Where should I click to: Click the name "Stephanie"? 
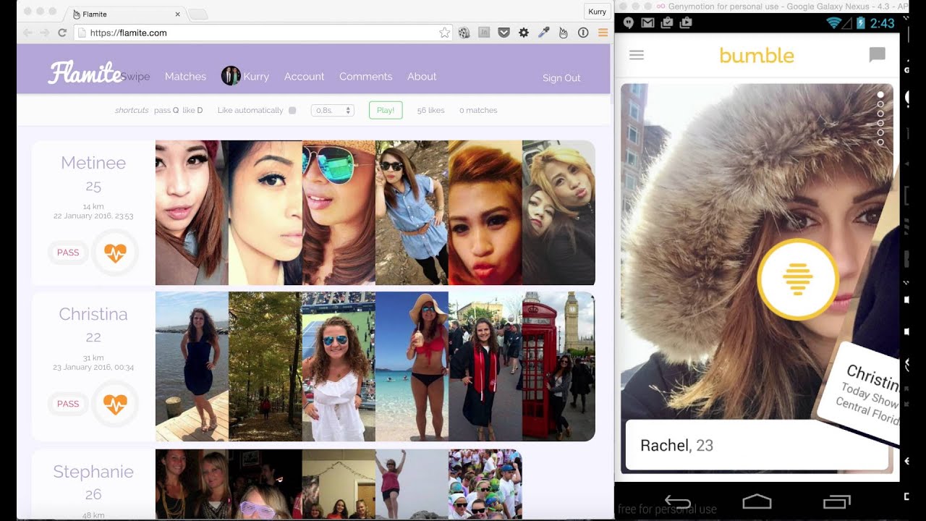click(x=93, y=472)
